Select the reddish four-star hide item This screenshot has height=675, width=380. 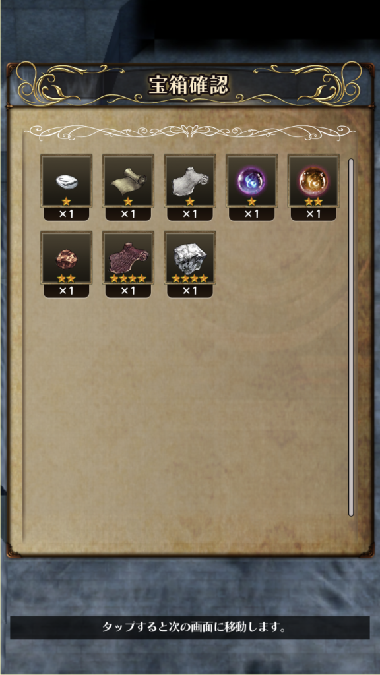pyautogui.click(x=128, y=258)
